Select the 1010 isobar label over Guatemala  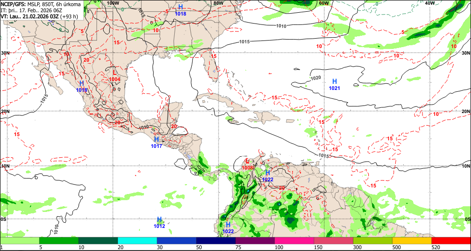(x=144, y=127)
